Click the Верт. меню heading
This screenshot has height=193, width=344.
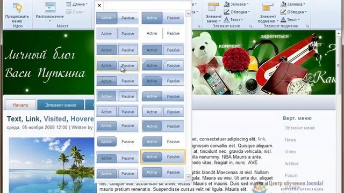tap(297, 118)
